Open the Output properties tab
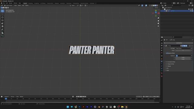The image size is (194, 109). coord(162,46)
